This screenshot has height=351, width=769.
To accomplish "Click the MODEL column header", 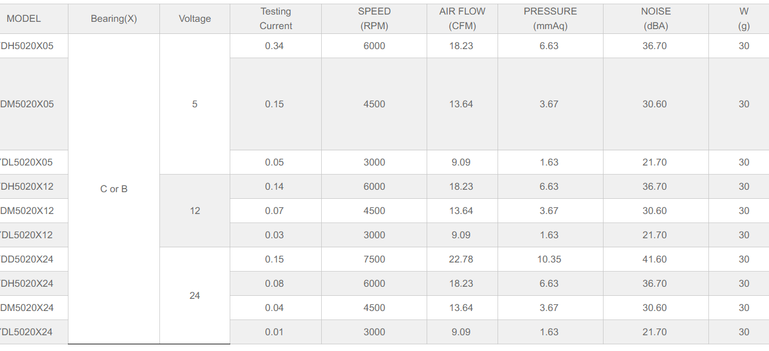I will [x=24, y=19].
